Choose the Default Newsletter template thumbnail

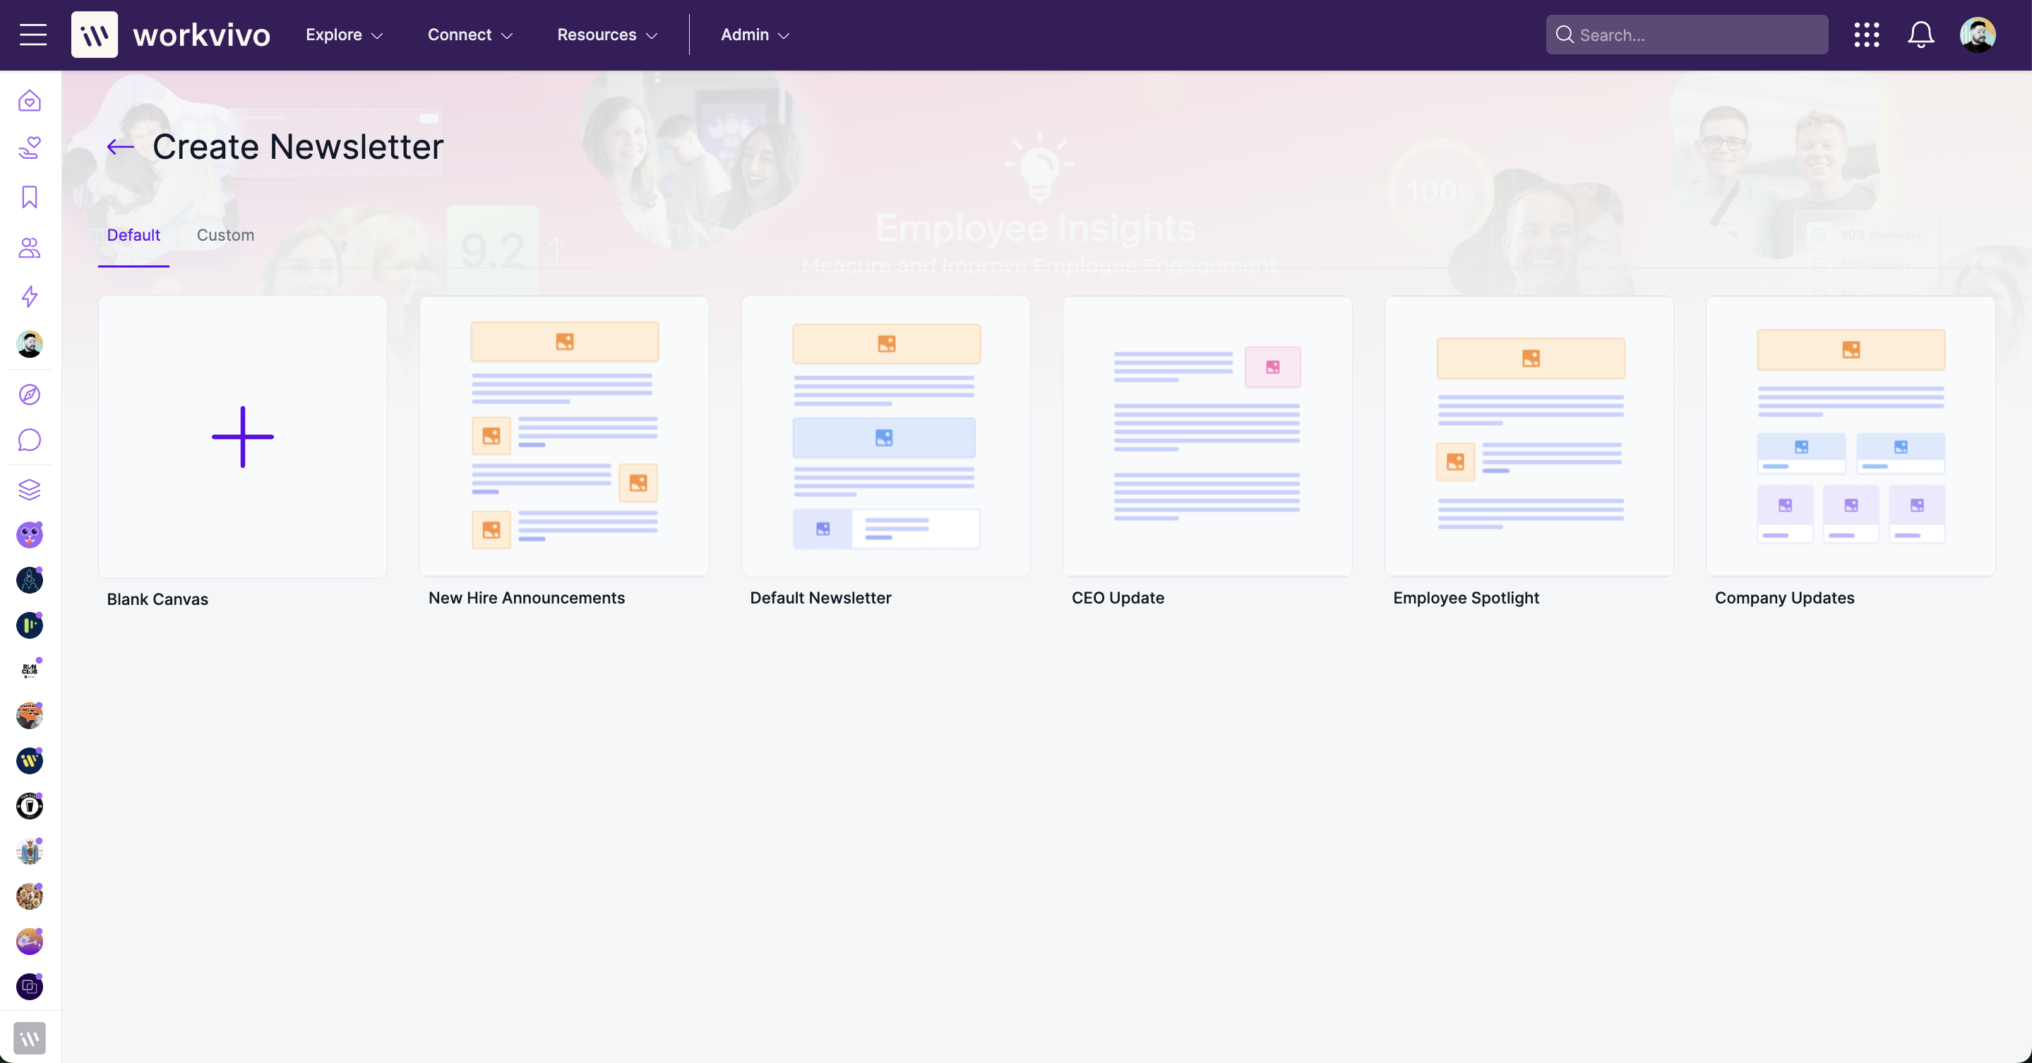pos(886,436)
